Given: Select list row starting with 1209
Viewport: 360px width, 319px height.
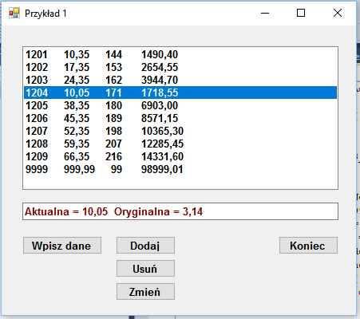Looking at the screenshot, I should [x=180, y=156].
